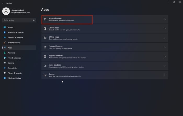
Task: Click the Default apps icon
Action: [x=45, y=28]
